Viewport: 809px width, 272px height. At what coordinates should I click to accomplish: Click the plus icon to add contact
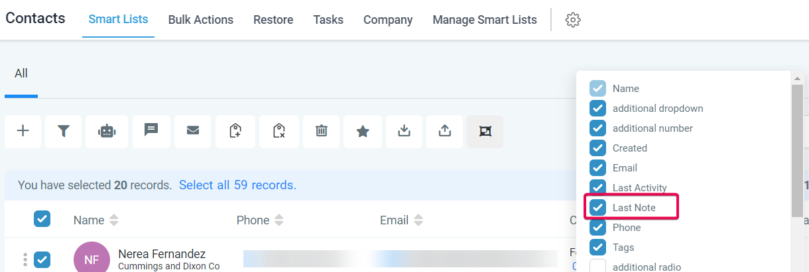(23, 131)
